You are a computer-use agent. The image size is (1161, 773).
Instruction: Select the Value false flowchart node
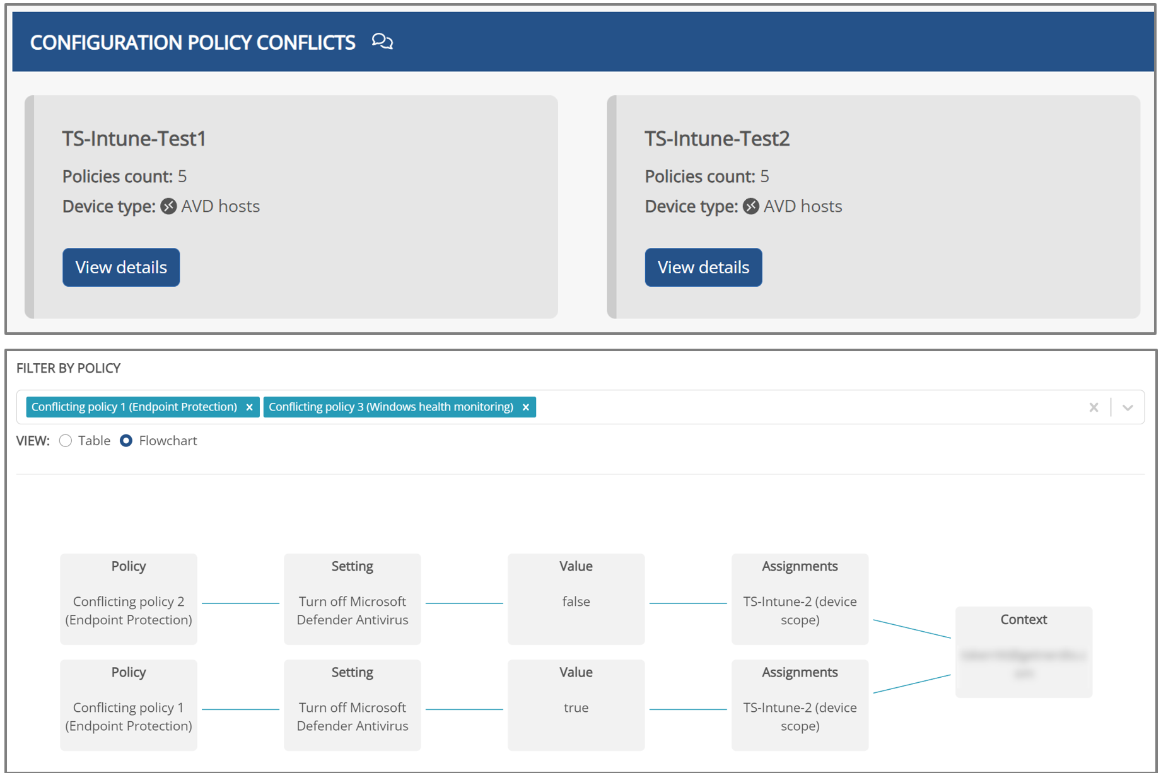[576, 599]
